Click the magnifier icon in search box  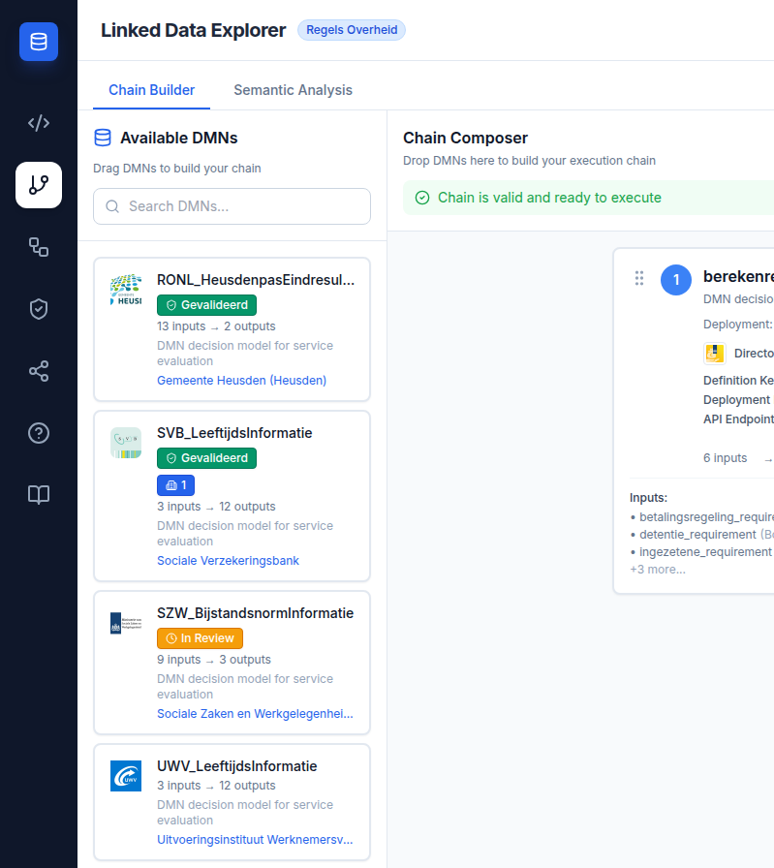click(x=112, y=206)
